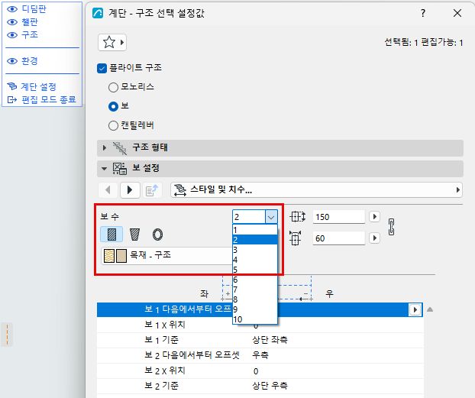Select the 보 2 기준 row
The image size is (475, 398).
click(260, 386)
